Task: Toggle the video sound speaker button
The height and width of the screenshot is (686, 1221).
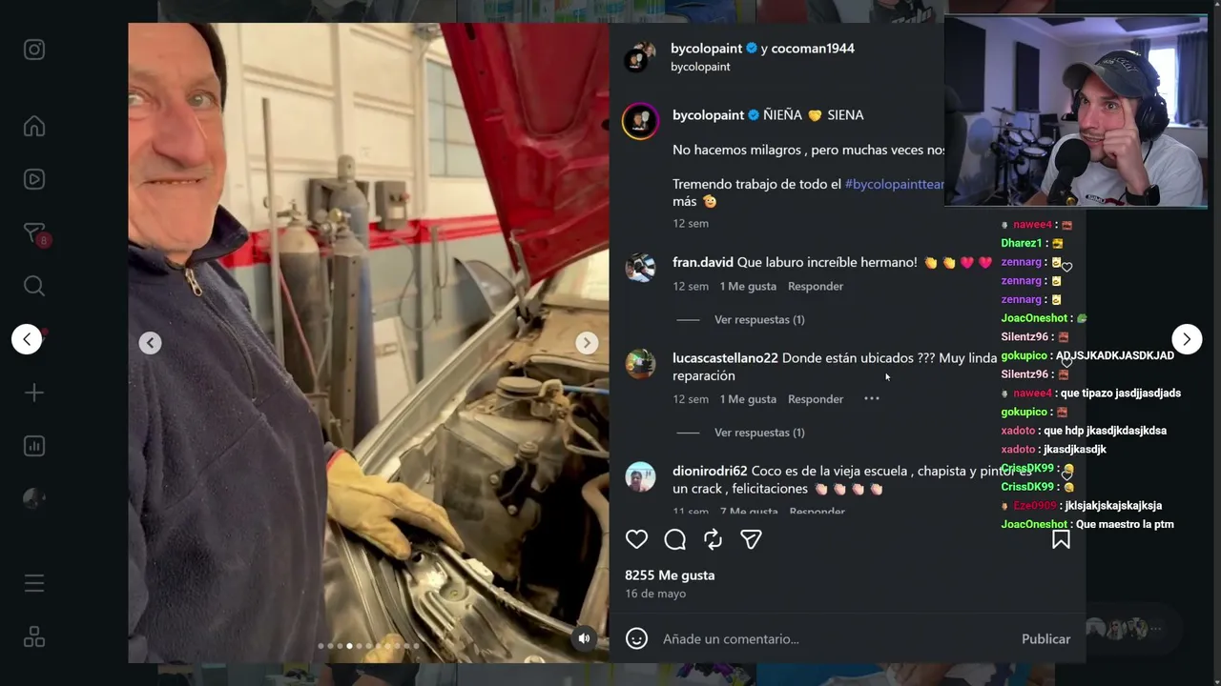Action: 584,638
